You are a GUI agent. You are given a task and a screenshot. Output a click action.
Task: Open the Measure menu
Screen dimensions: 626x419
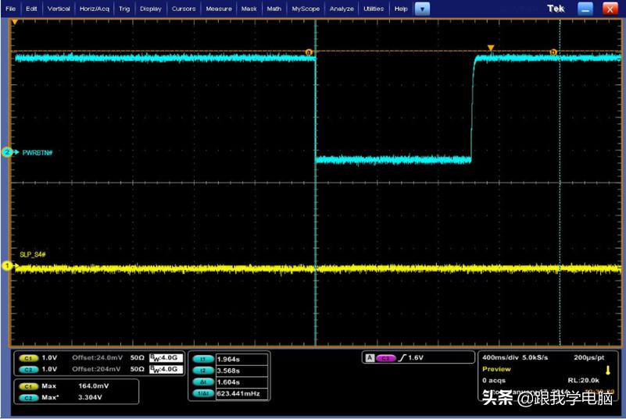click(218, 9)
